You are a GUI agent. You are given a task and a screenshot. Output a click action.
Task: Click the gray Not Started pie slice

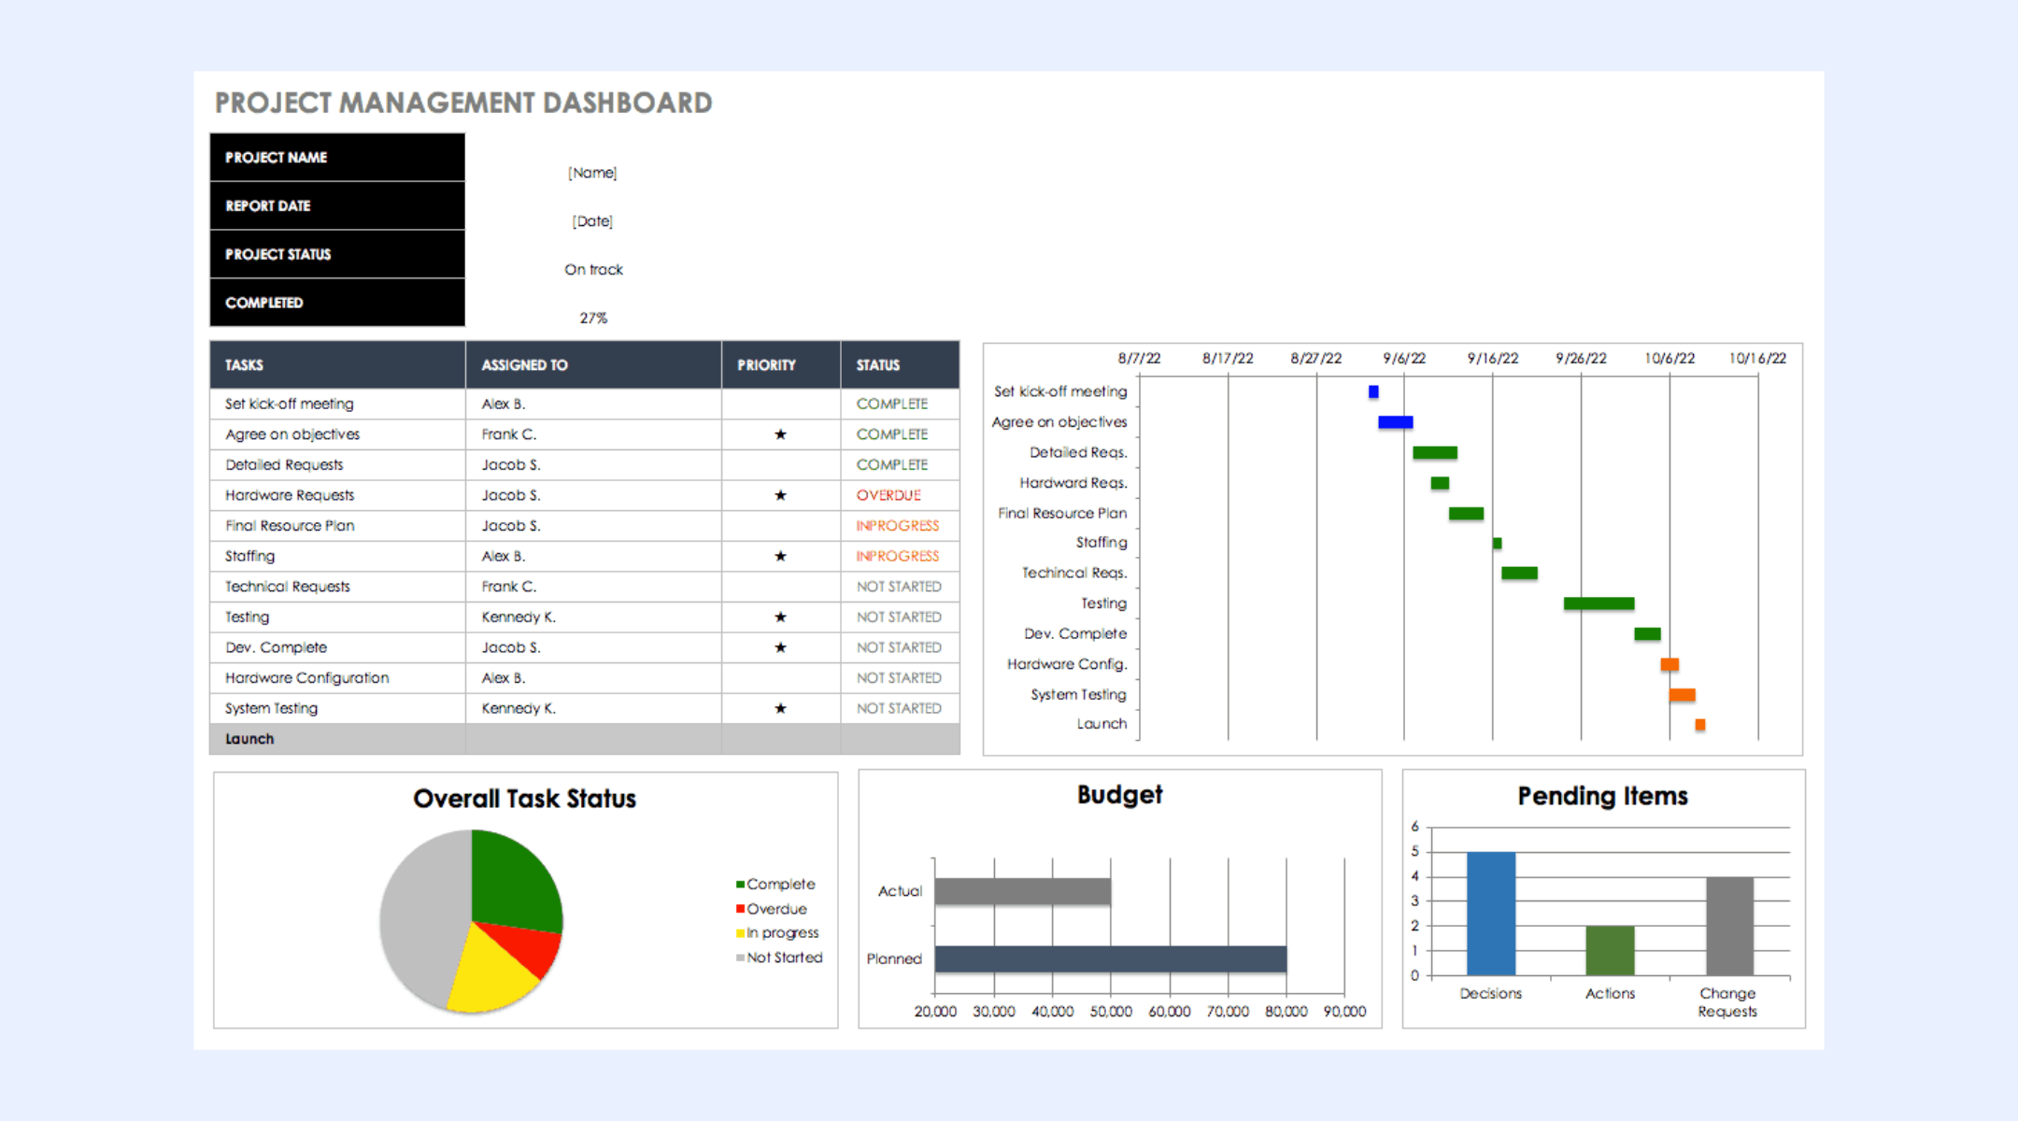(420, 915)
